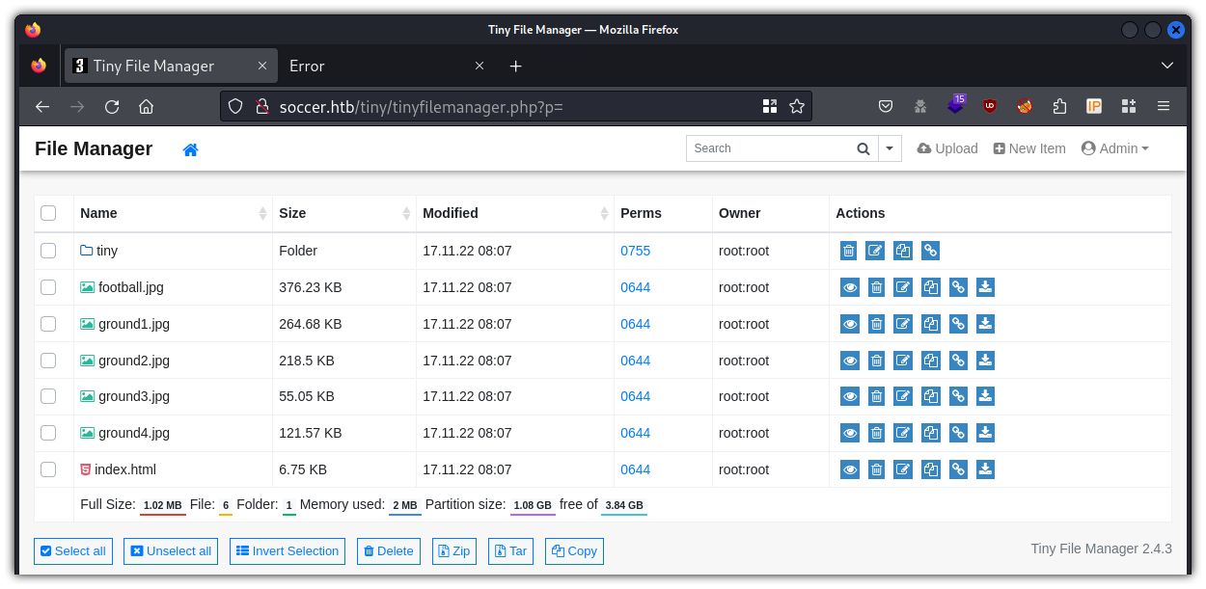
Task: Switch to the Error browser tab
Action: (x=376, y=66)
